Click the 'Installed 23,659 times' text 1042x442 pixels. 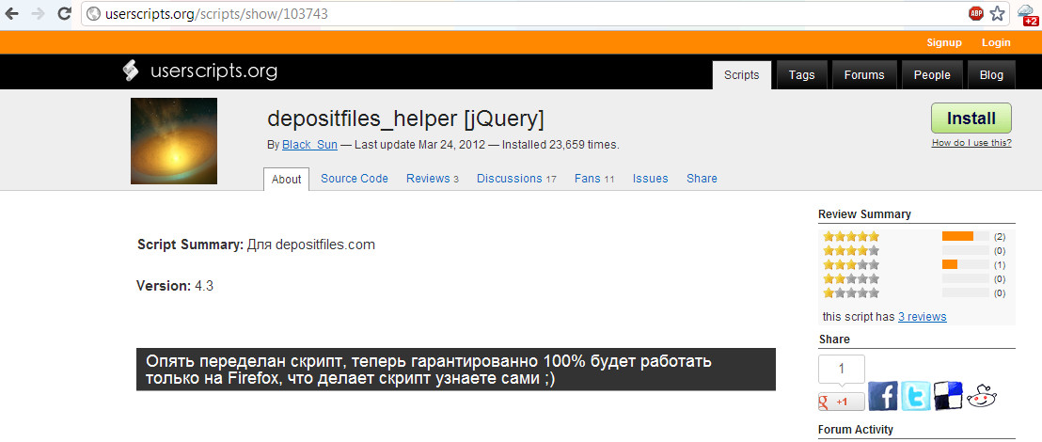(560, 144)
